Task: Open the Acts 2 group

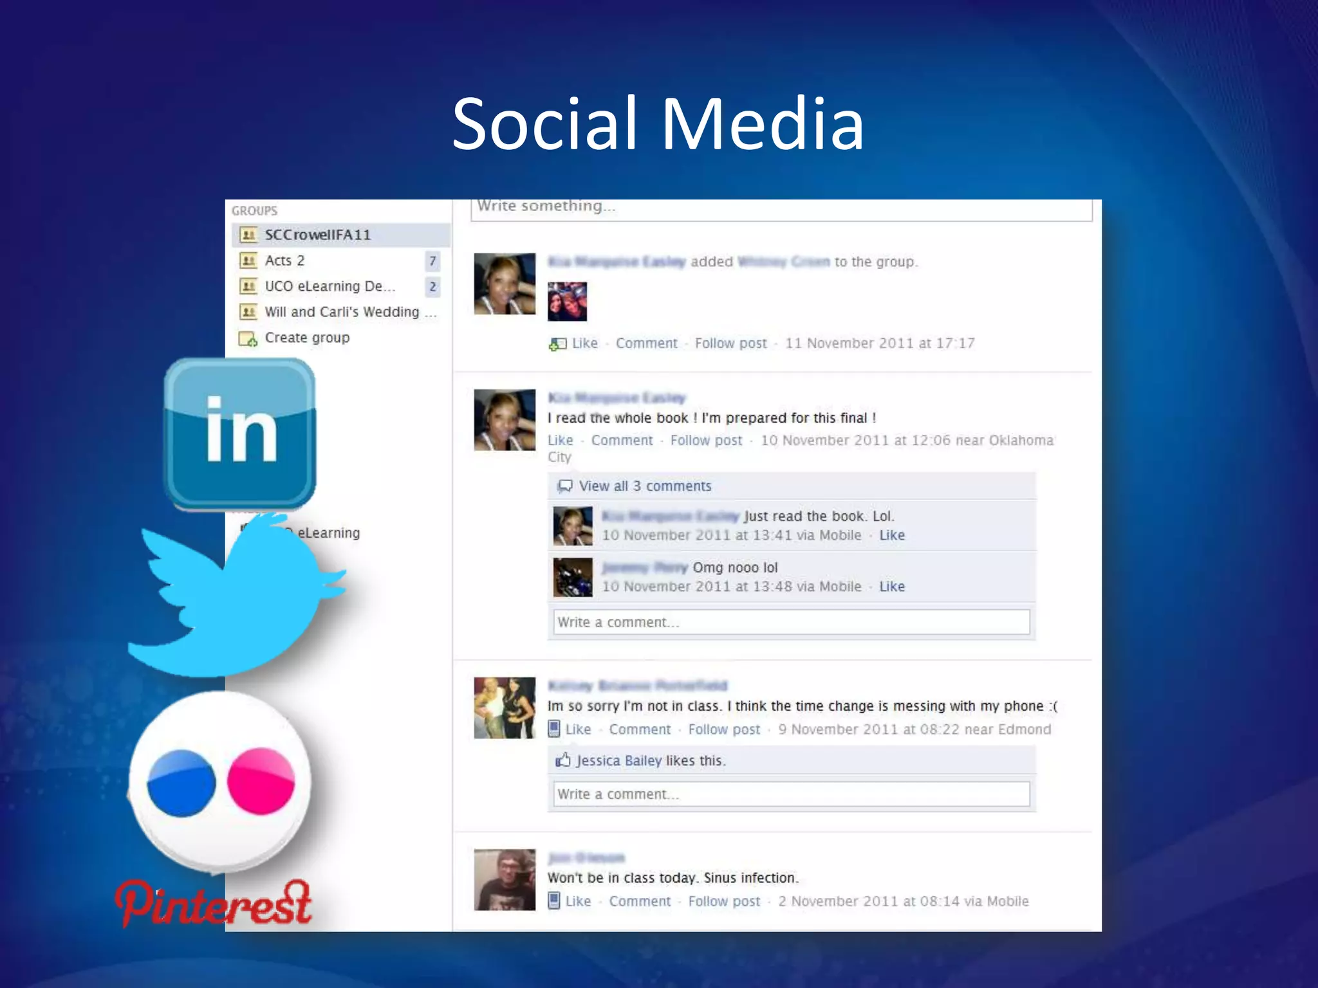Action: (x=284, y=261)
